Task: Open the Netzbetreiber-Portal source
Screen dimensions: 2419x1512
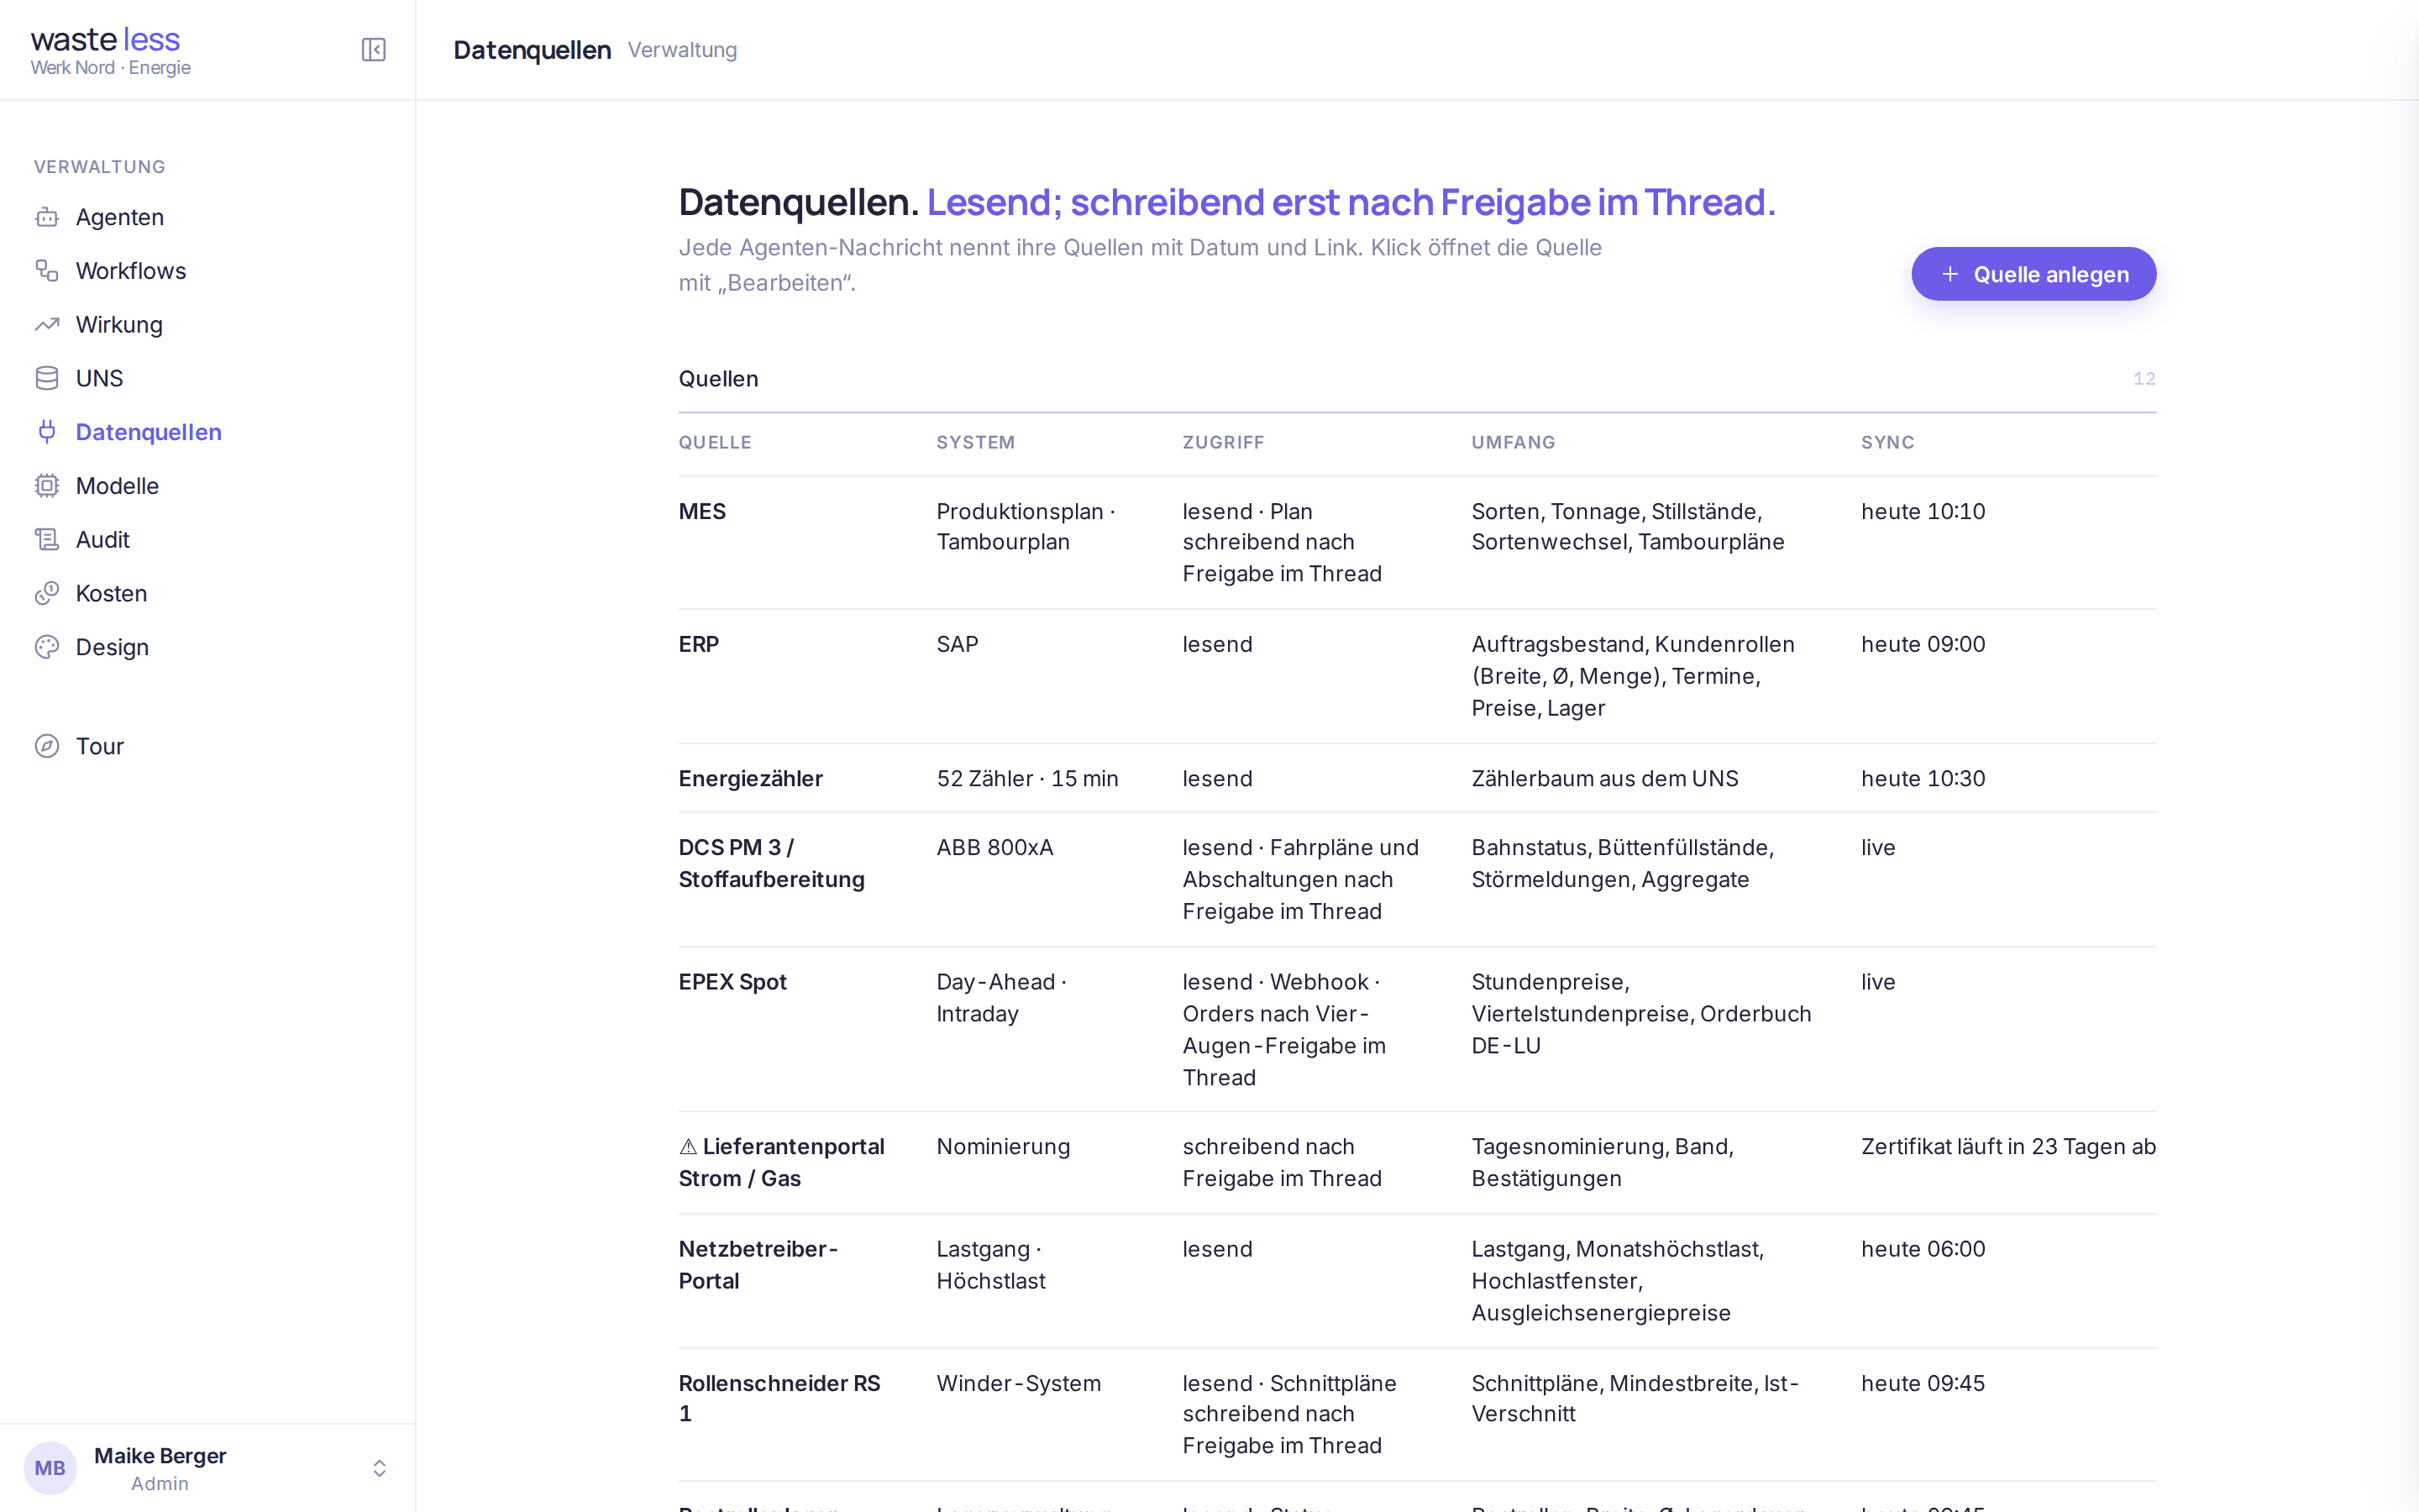Action: [1418, 1282]
